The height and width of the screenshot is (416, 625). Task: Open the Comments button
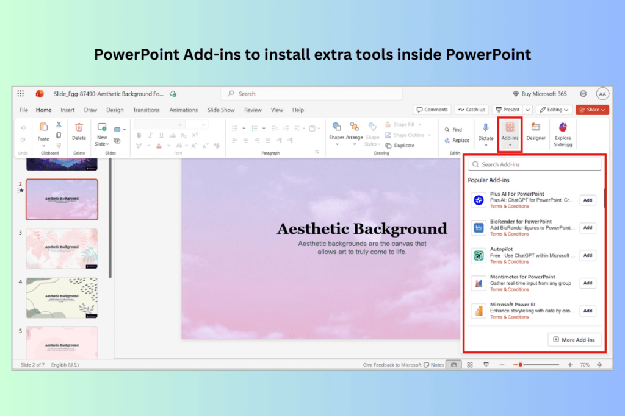[432, 110]
